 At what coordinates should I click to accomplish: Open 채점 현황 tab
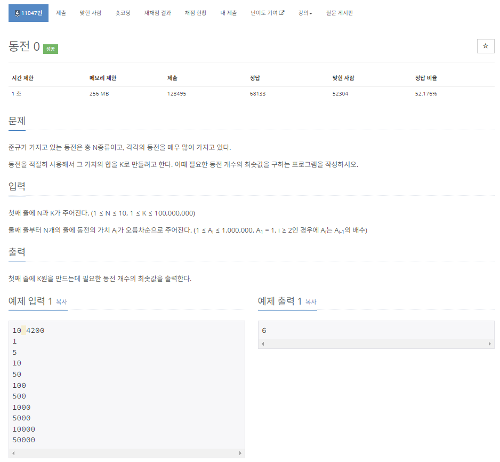[196, 13]
